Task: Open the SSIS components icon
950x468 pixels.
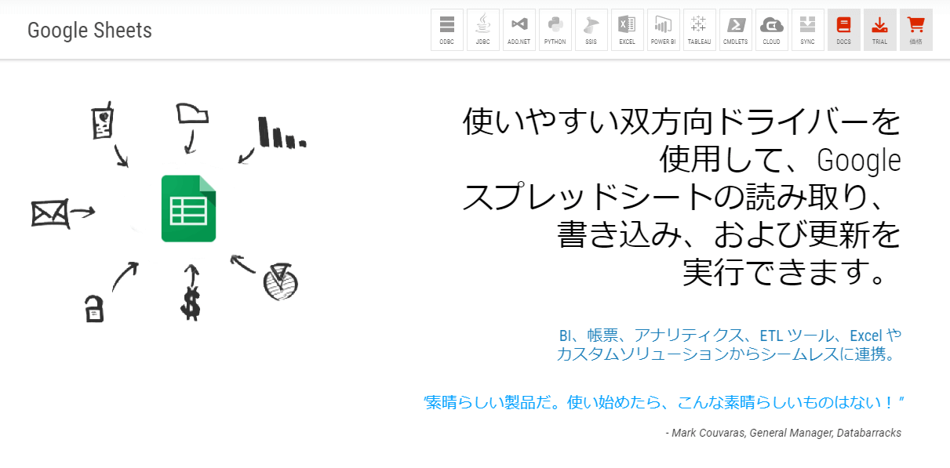Action: [x=591, y=30]
